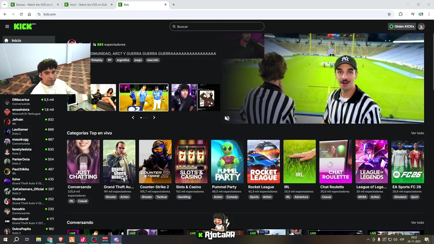
Task: Open ParkerDota channel in sidebar
Action: pyautogui.click(x=29, y=161)
